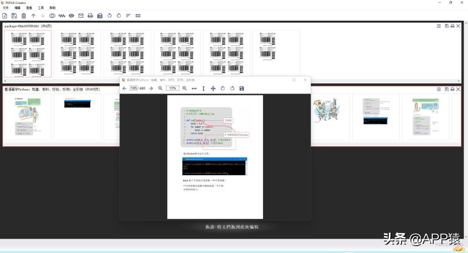Select first barcode page thumbnail
The image size is (468, 253).
(x=28, y=54)
